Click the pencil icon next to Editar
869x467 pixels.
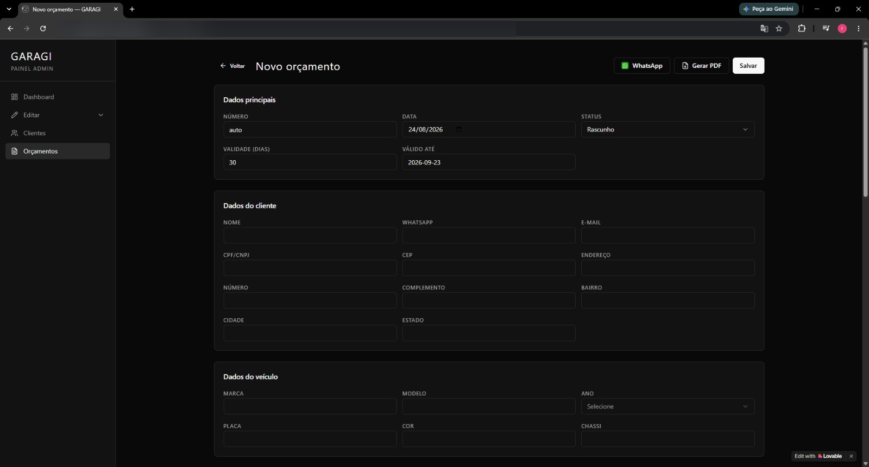click(15, 115)
